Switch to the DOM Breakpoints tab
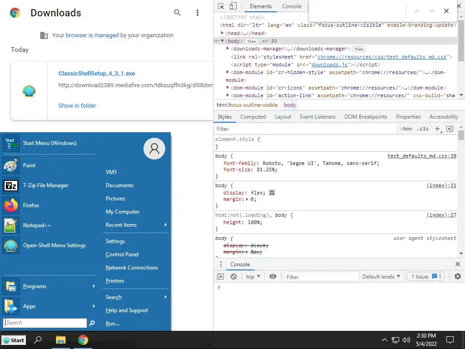 point(366,117)
